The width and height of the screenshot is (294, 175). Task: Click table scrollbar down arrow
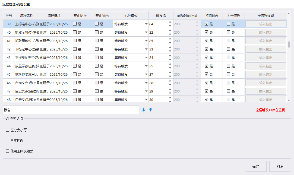click(x=289, y=100)
